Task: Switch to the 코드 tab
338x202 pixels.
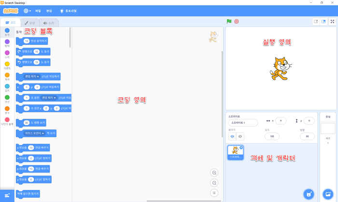Action: (11, 23)
